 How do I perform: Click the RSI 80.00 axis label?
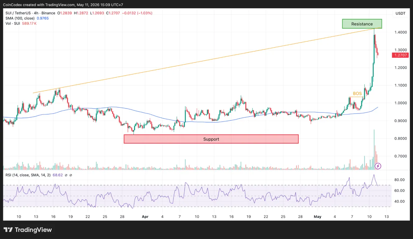point(400,180)
